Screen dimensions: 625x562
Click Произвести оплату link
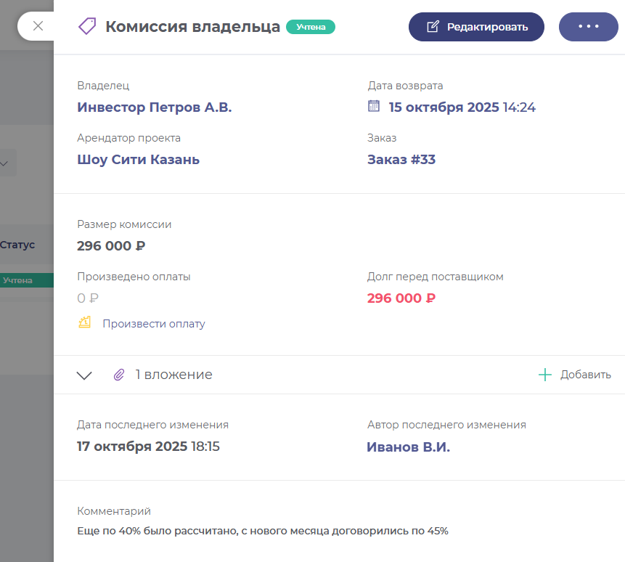[153, 324]
